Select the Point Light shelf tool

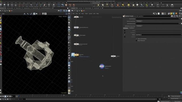(x=98, y=5)
